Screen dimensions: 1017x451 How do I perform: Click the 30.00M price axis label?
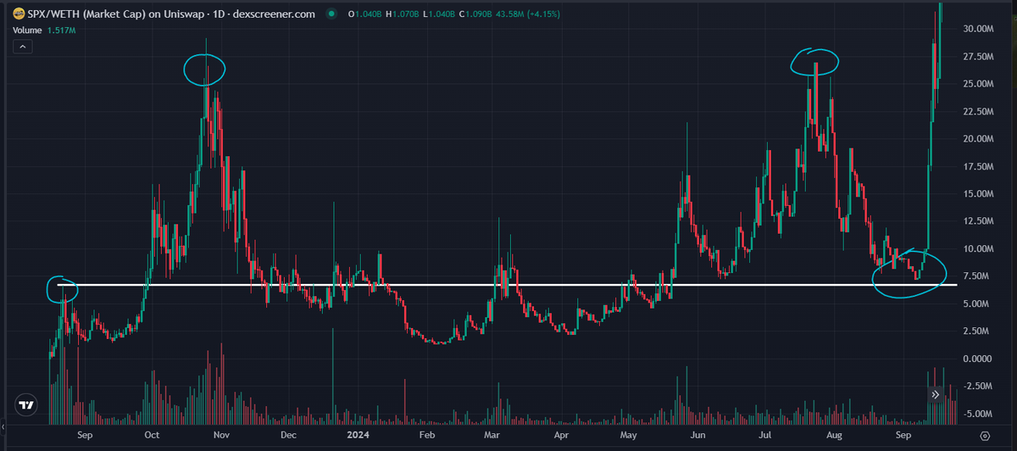coord(977,29)
